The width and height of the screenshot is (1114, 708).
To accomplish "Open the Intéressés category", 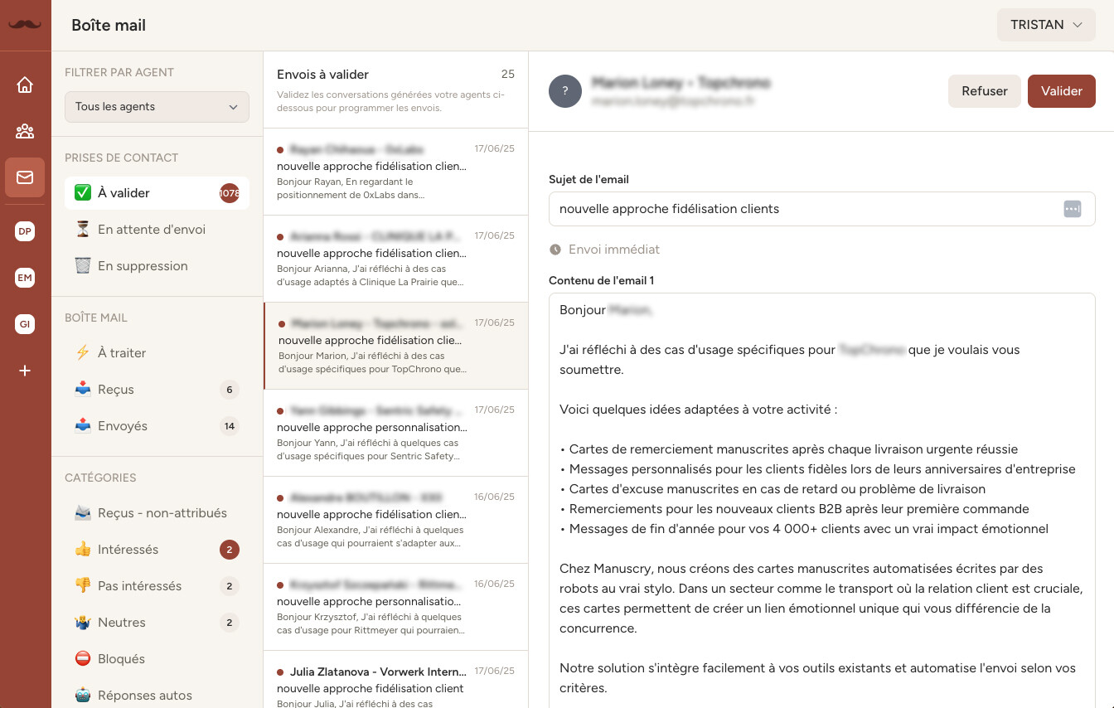I will (128, 550).
